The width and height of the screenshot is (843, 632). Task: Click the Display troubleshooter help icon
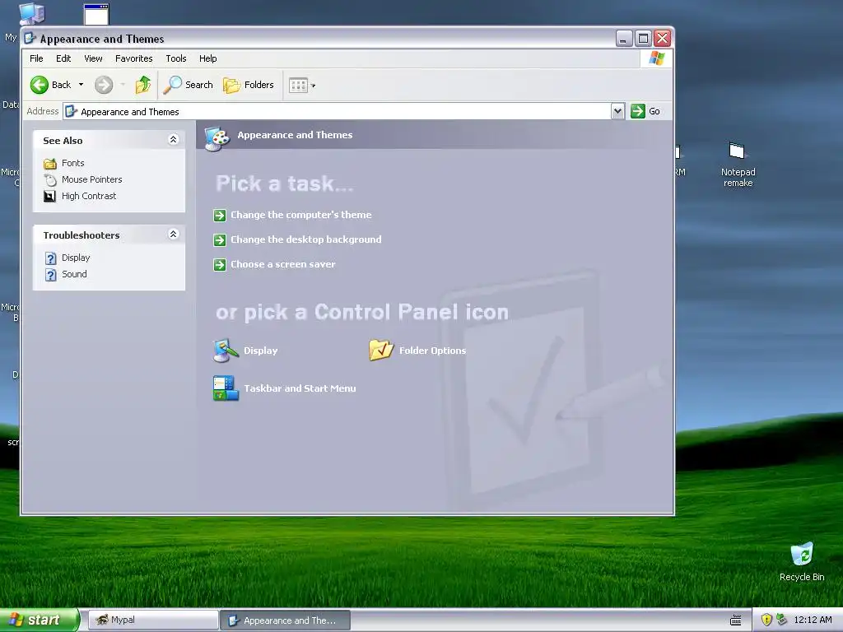pyautogui.click(x=50, y=258)
